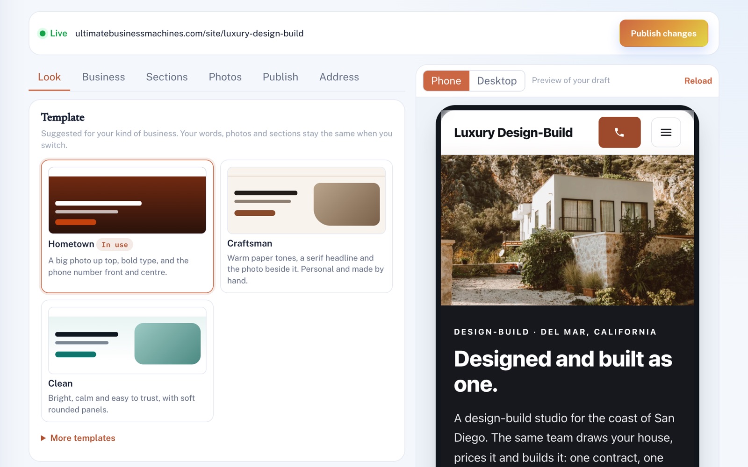Screen dimensions: 748x467
Task: Select the Hometown template thumbnail
Action: pyautogui.click(x=127, y=200)
